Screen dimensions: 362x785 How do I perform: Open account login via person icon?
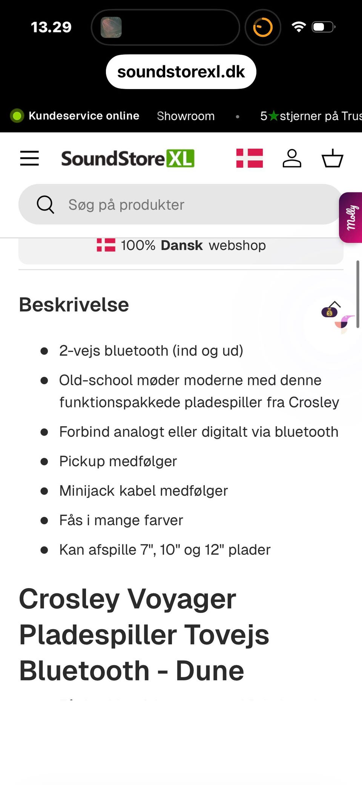tap(292, 158)
